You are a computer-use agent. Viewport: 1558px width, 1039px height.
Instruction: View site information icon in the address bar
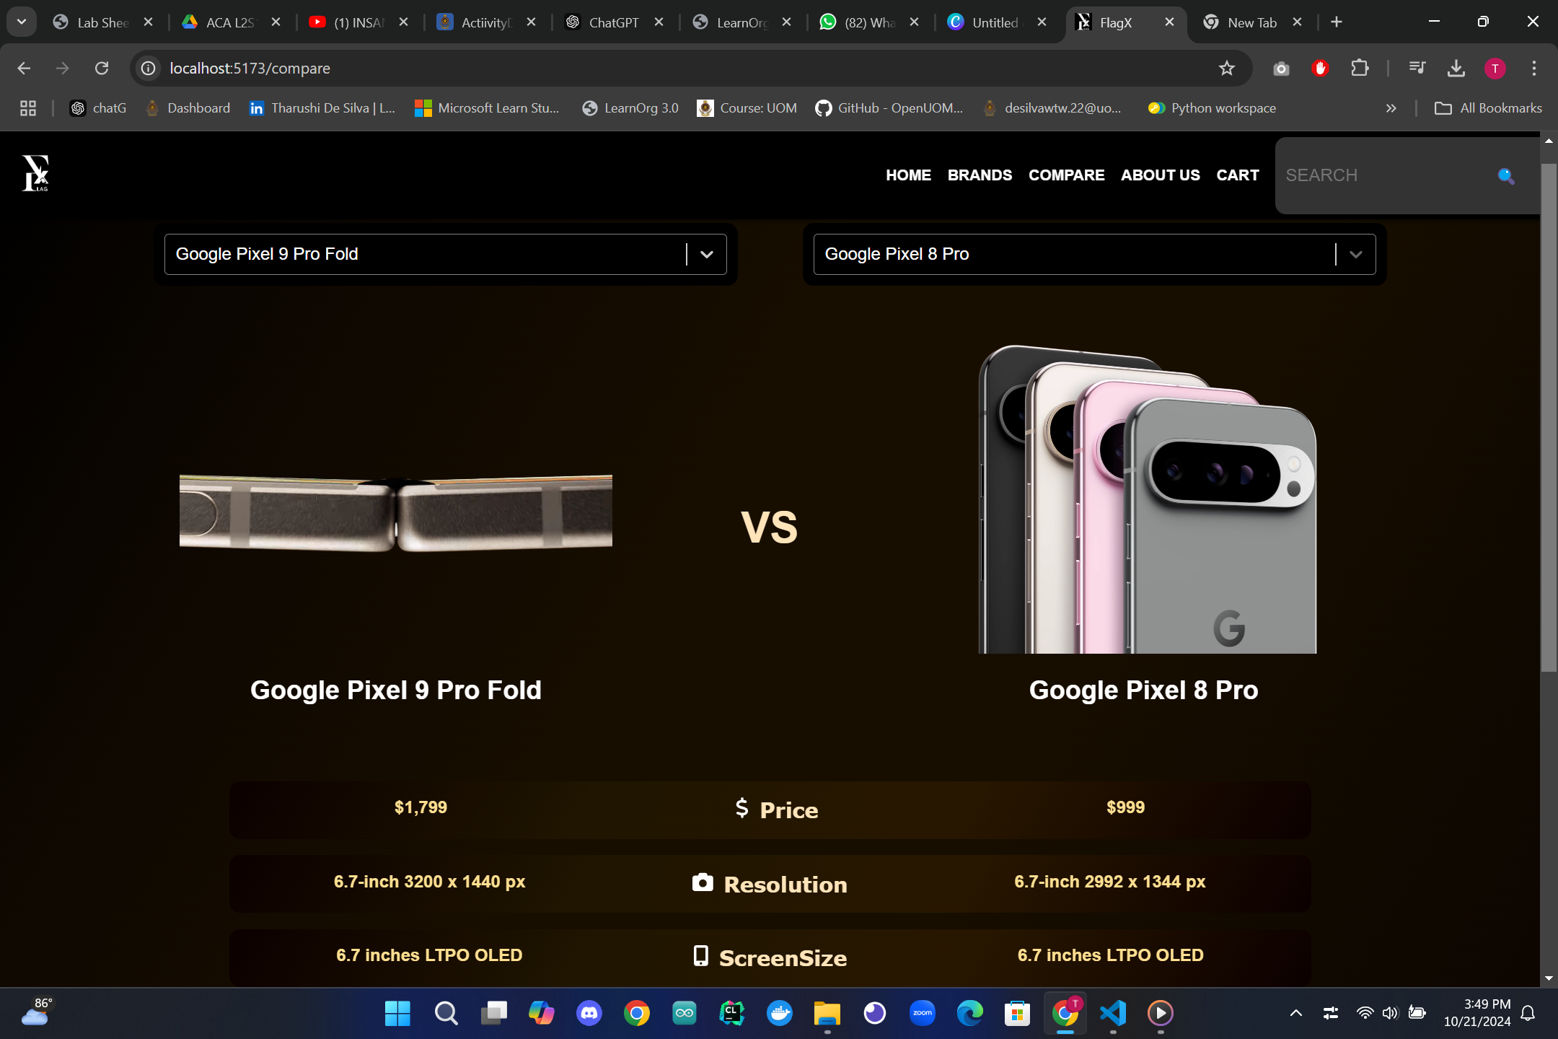coord(149,68)
